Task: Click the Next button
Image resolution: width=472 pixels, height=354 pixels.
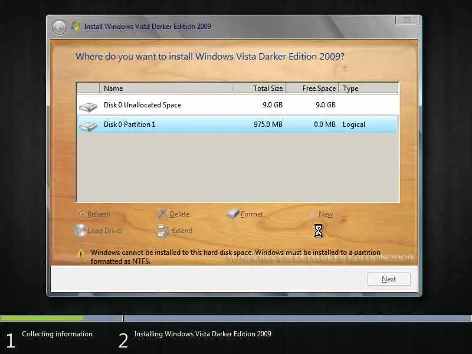Action: point(389,279)
